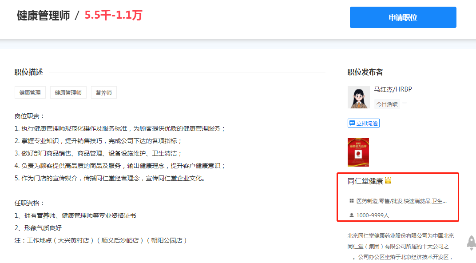
Task: Click the blue 申请职位 apply button
Action: [x=403, y=17]
